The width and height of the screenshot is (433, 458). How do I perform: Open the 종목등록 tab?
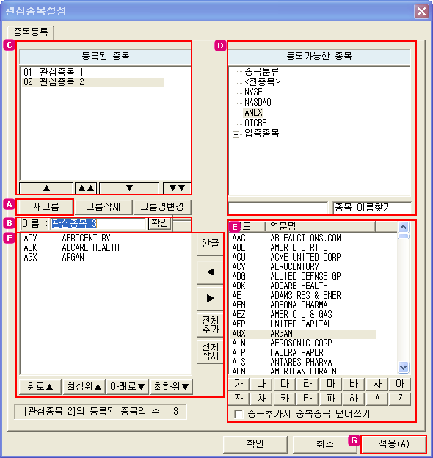pyautogui.click(x=31, y=32)
